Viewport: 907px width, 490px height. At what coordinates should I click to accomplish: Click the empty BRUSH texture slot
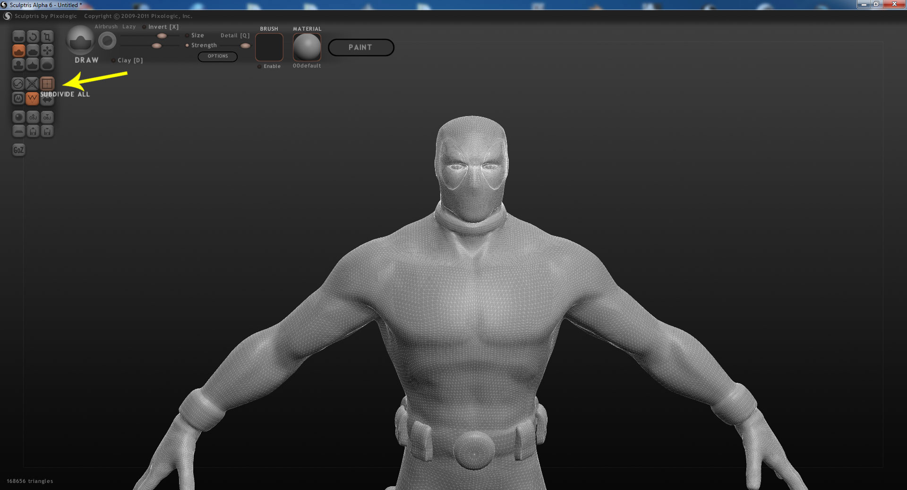[x=269, y=47]
